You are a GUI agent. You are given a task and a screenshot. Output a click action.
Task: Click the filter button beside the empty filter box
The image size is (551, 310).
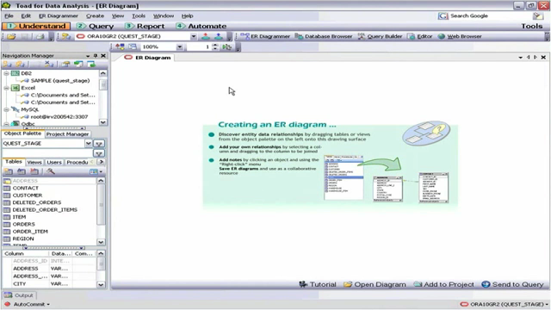99,153
